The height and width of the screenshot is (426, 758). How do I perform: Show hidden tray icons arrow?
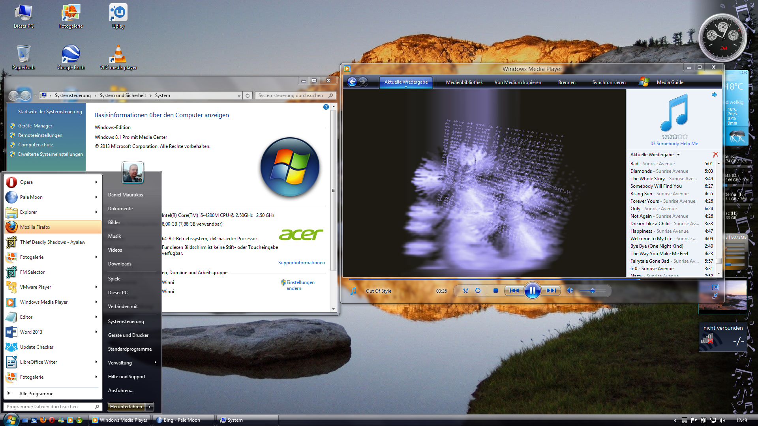675,420
